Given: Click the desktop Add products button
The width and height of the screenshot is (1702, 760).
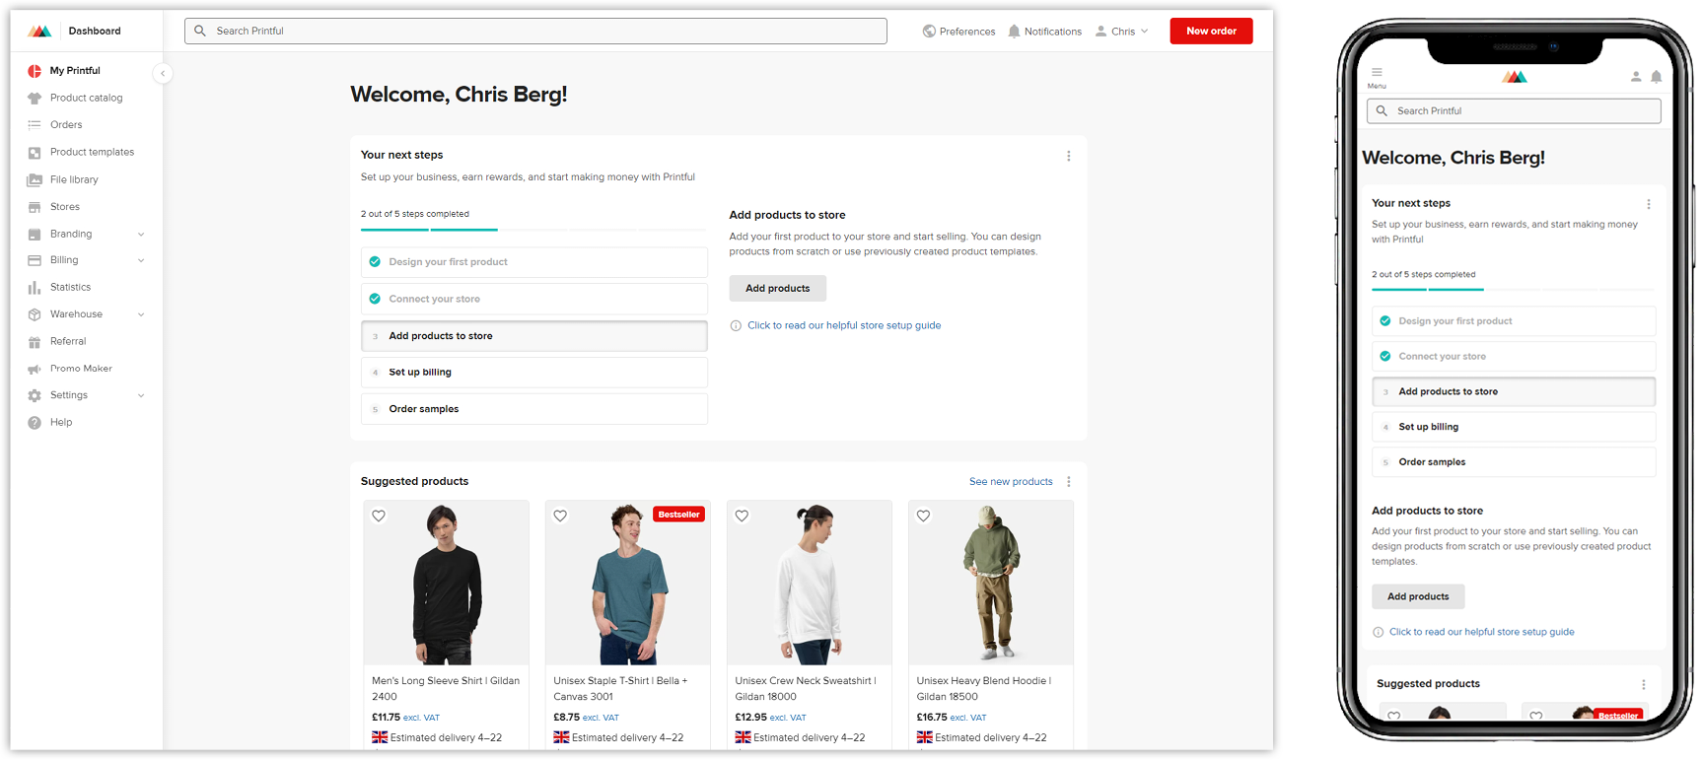Looking at the screenshot, I should [x=778, y=288].
